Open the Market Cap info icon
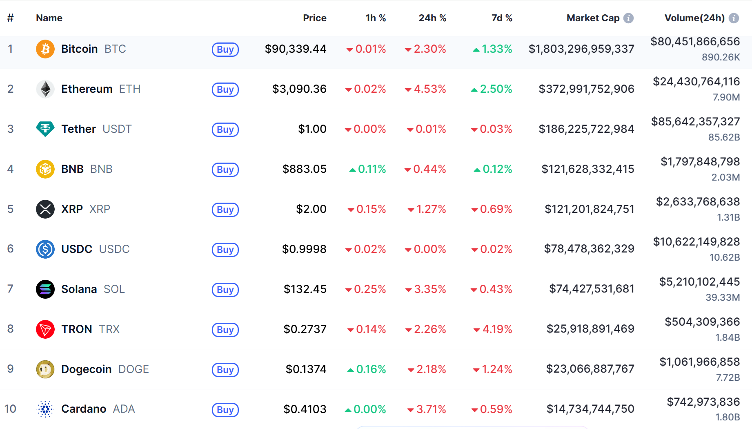The width and height of the screenshot is (752, 429). click(x=629, y=18)
